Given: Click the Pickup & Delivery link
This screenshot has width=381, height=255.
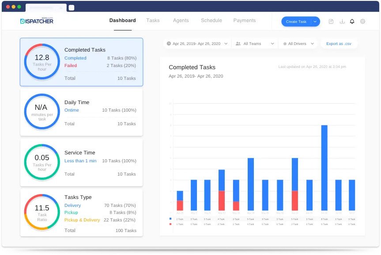Looking at the screenshot, I should point(82,220).
